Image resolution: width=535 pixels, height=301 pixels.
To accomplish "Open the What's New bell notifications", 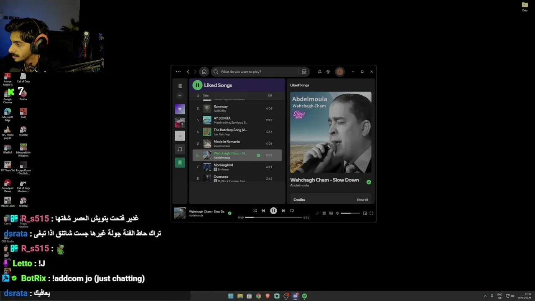I will [320, 72].
